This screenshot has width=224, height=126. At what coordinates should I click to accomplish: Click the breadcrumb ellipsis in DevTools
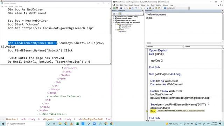pos(3,119)
